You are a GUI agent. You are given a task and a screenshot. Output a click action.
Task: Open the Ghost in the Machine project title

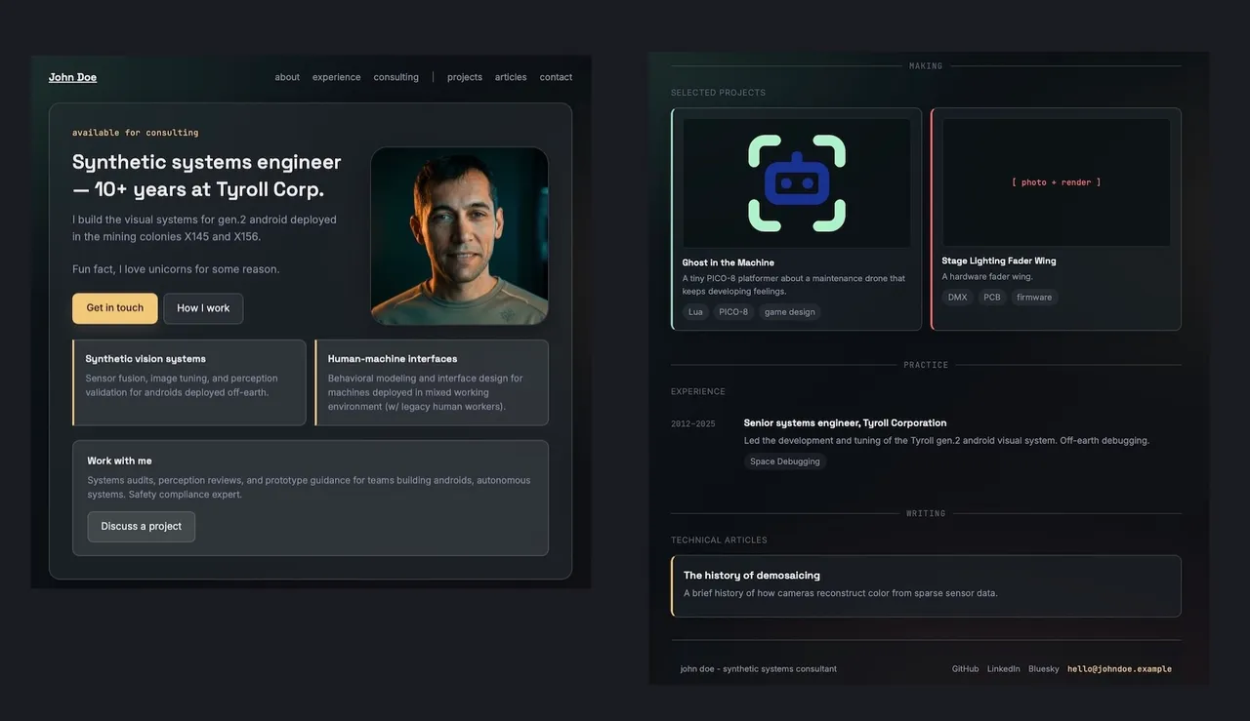pos(729,262)
